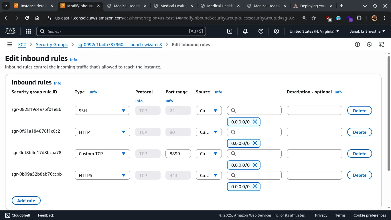The width and height of the screenshot is (391, 220).
Task: Open source type dropdown for HTTP rule
Action: point(208,132)
